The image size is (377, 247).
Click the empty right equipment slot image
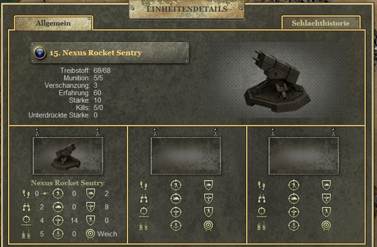pyautogui.click(x=303, y=156)
